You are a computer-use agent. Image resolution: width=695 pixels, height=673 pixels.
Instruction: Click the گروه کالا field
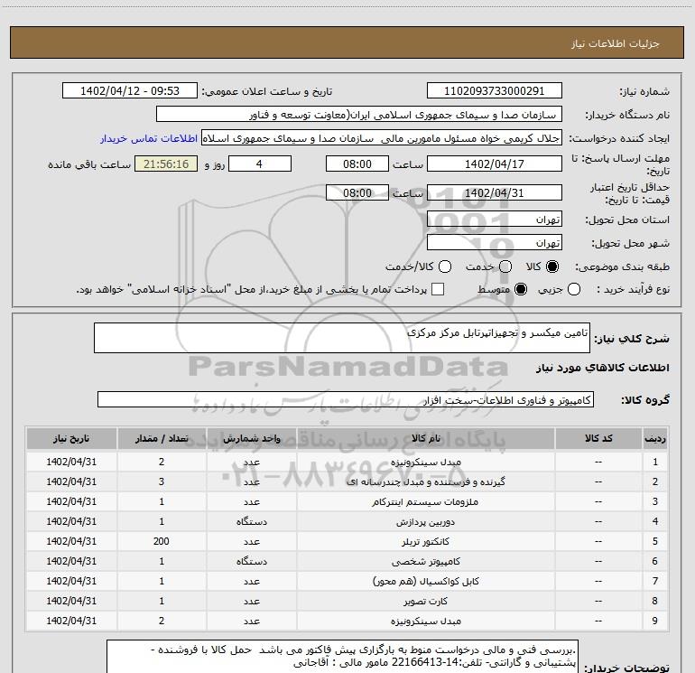[x=346, y=399]
